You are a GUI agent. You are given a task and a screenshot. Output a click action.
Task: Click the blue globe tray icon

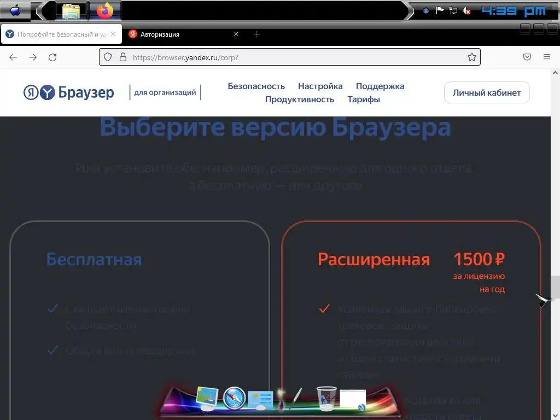point(425,11)
